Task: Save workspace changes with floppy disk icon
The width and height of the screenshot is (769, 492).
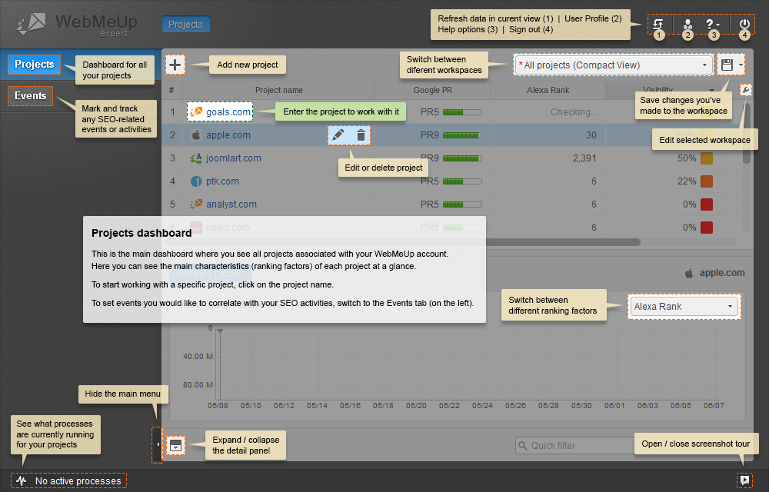Action: click(727, 65)
